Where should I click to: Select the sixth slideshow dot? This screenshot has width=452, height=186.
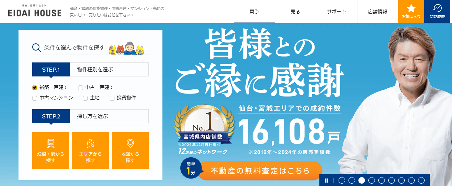click(x=391, y=181)
